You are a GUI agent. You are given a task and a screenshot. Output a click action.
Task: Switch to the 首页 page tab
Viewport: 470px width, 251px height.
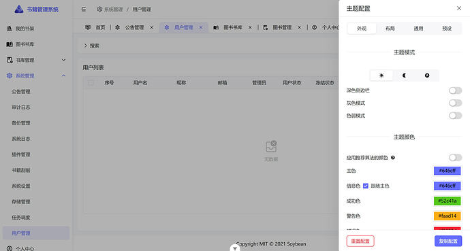coord(95,27)
